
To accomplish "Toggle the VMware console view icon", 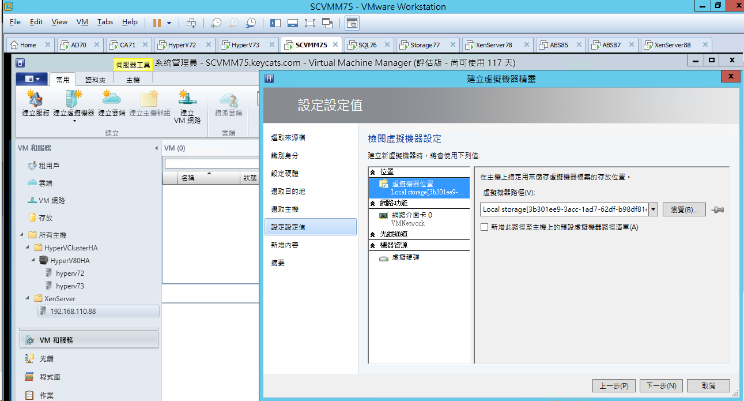I will (352, 23).
